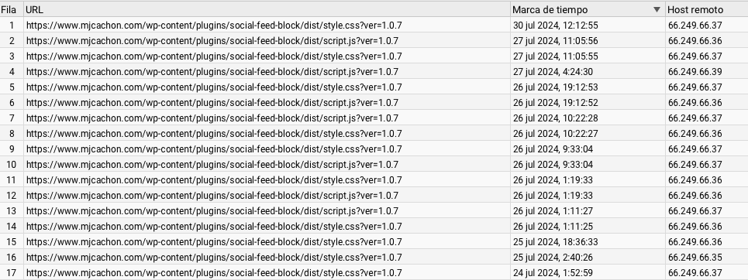Click the Marca de tiempo header label
The image size is (748, 280).
pos(550,9)
